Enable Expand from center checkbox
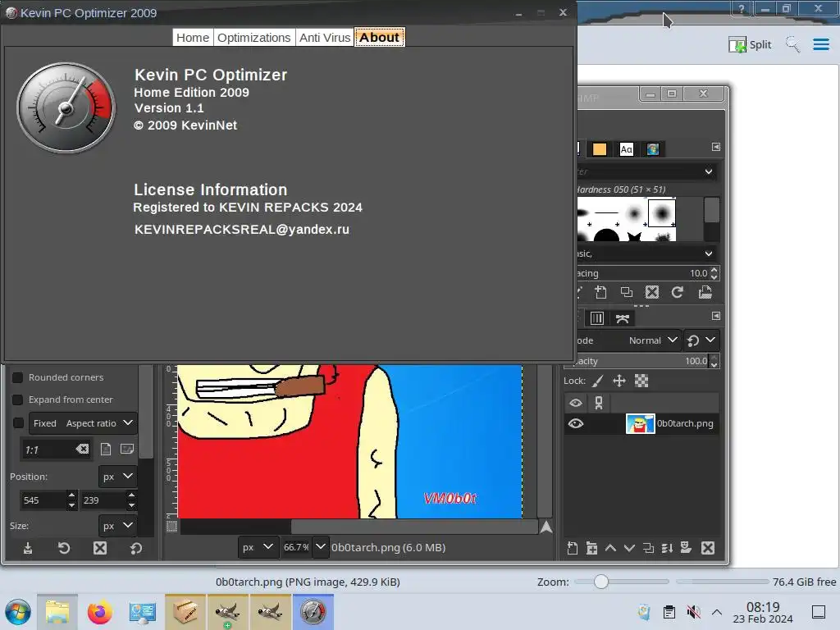 [18, 399]
